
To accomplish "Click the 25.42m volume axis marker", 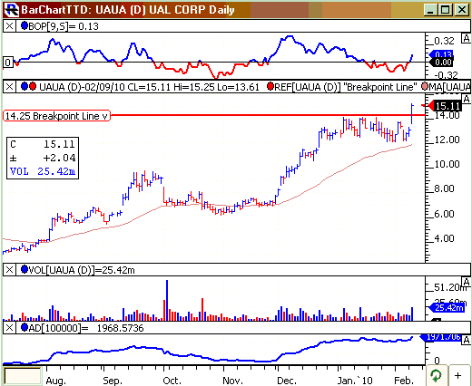I will pyautogui.click(x=447, y=308).
